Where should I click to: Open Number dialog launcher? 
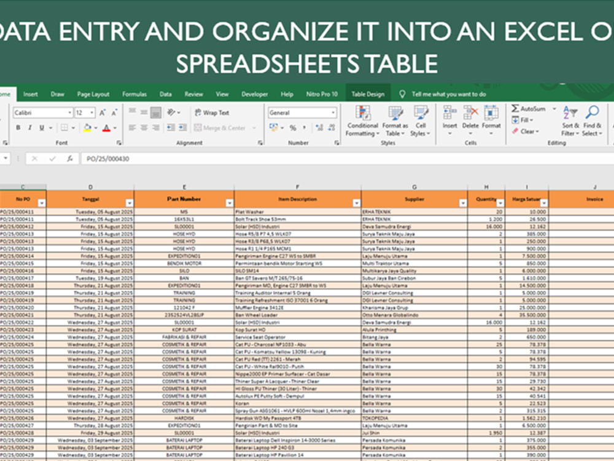(336, 143)
